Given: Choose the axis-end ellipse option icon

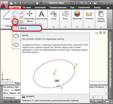Looking at the screenshot, I should click(16, 36).
